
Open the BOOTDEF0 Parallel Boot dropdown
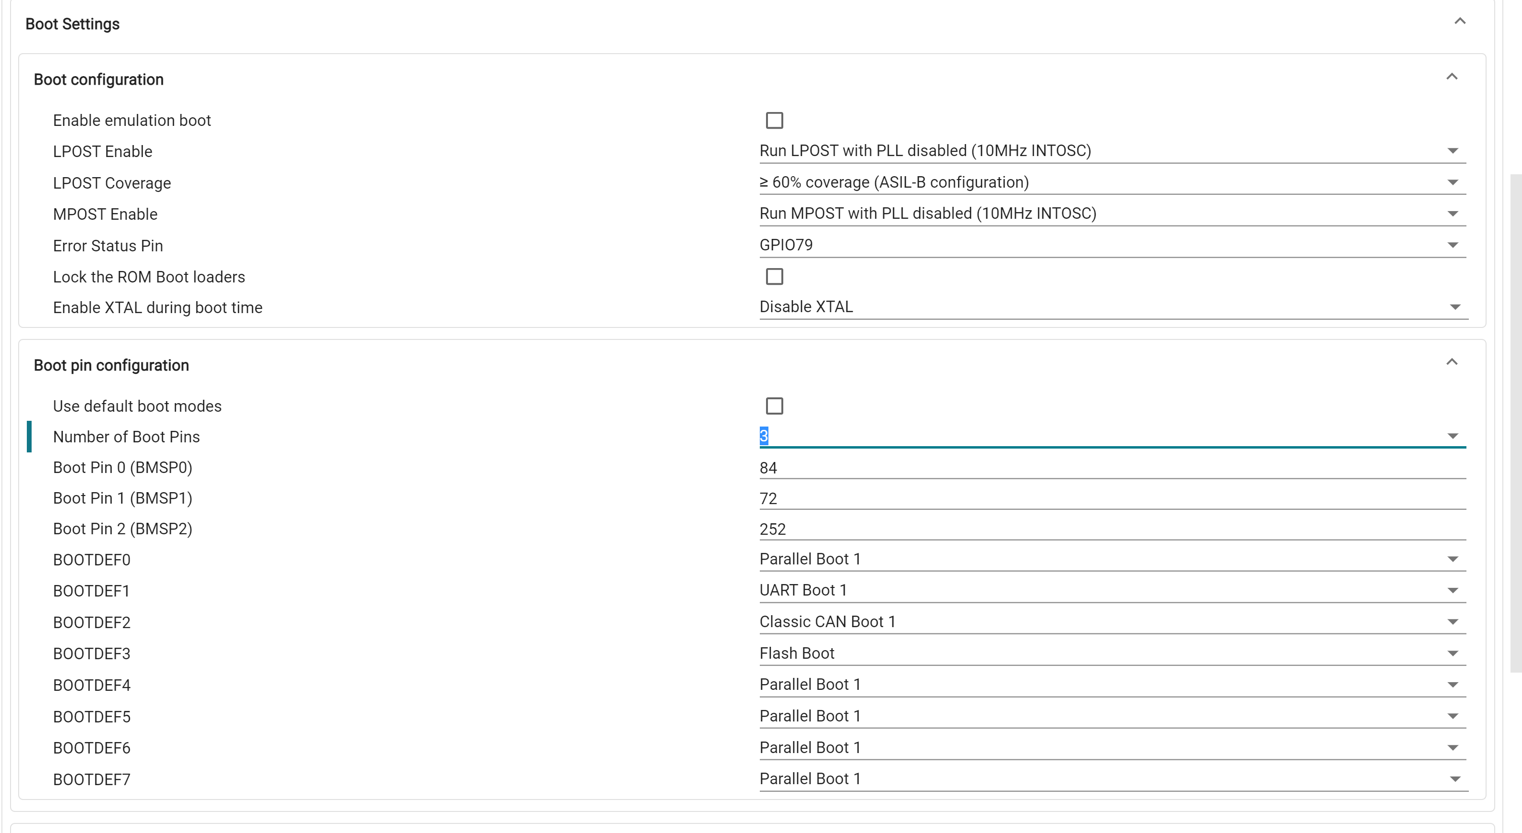[x=1454, y=559]
